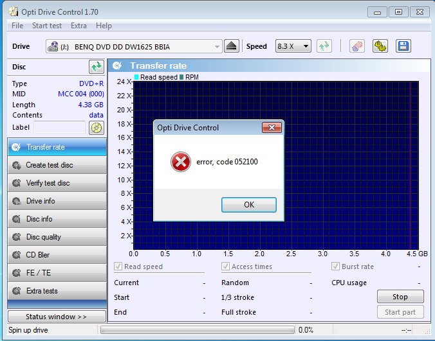The height and width of the screenshot is (341, 435).
Task: Click the Contents value data
Action: click(x=97, y=115)
